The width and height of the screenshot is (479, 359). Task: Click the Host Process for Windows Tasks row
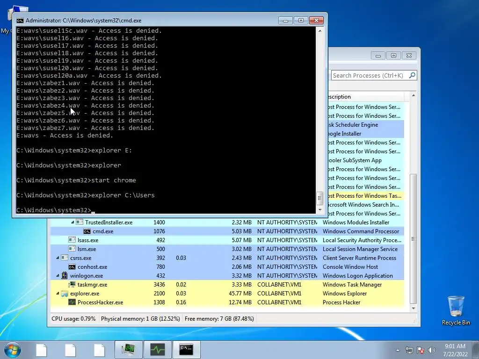(366, 196)
